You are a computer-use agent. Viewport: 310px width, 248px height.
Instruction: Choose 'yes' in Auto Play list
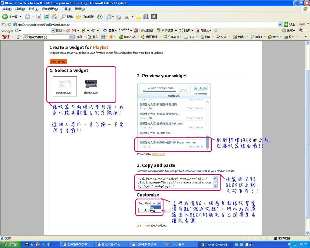(156, 211)
